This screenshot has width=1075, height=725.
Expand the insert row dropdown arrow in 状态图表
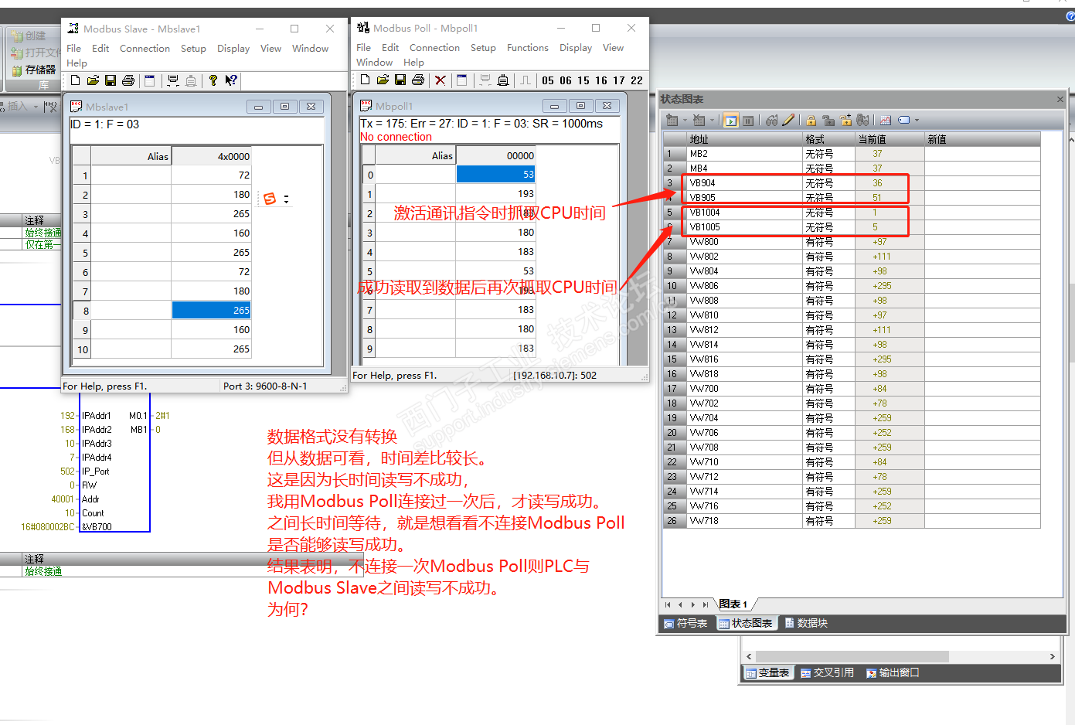tap(685, 120)
